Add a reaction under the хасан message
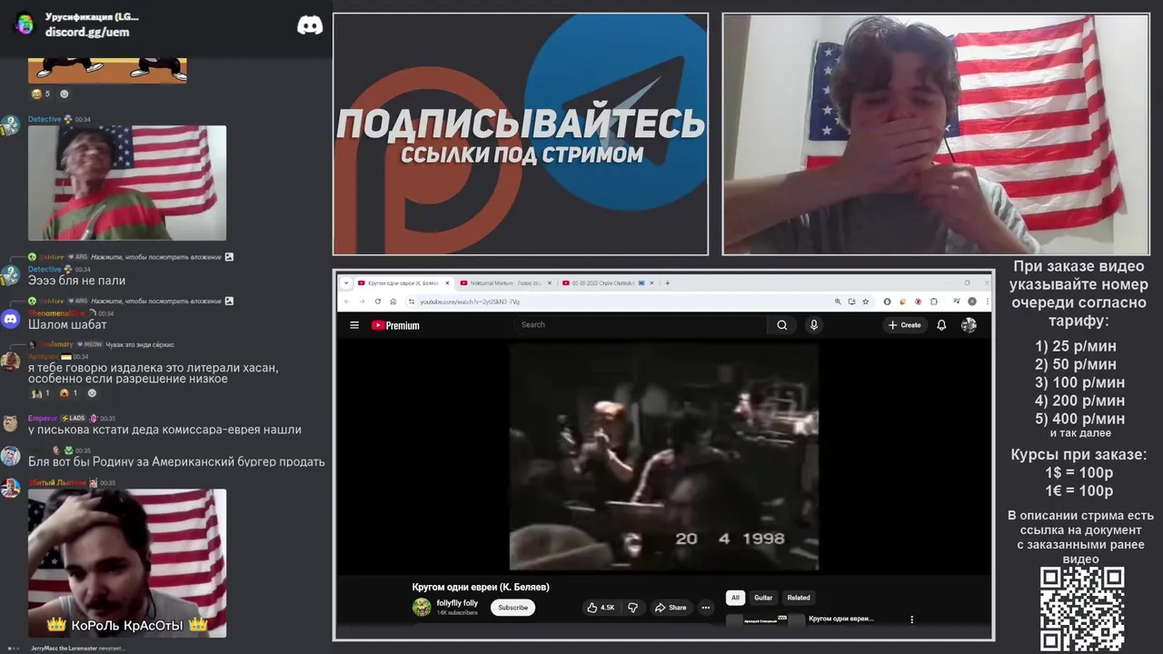This screenshot has width=1163, height=654. pyautogui.click(x=92, y=393)
